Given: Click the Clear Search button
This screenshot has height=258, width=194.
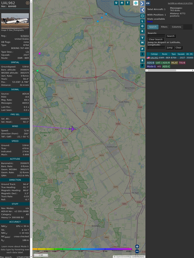Looking at the screenshot, I should [x=156, y=40].
